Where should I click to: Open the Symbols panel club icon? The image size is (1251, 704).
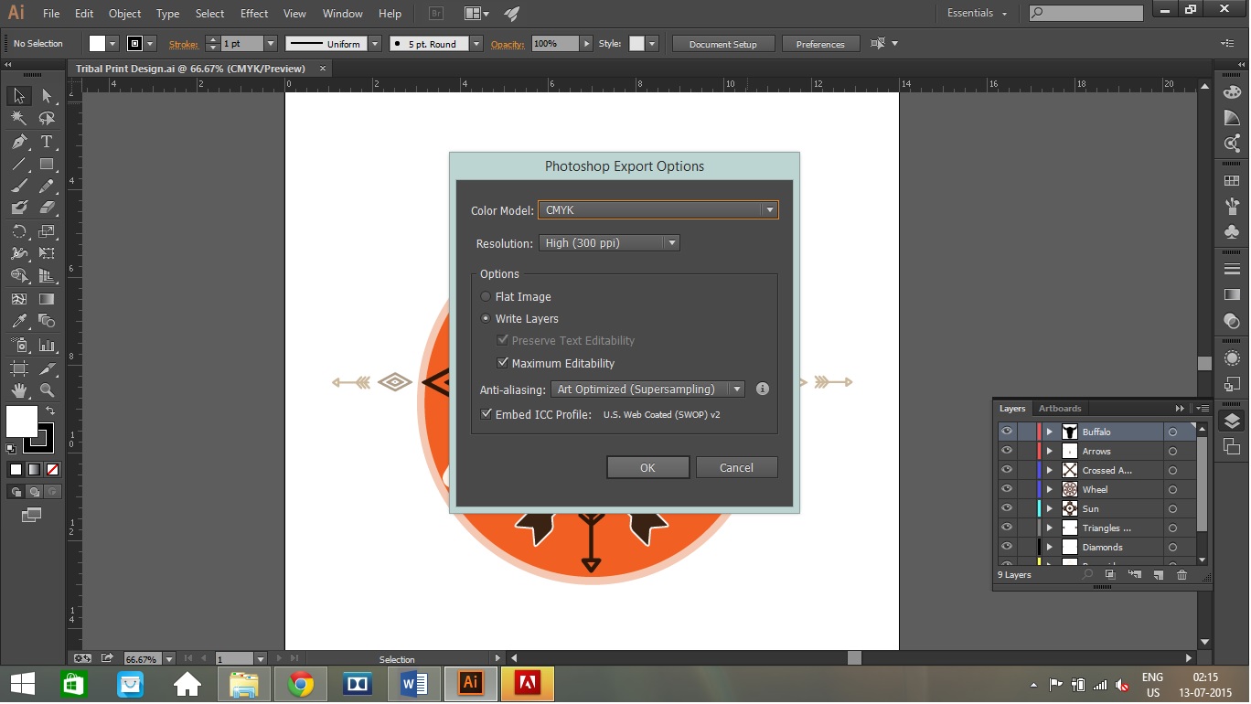[x=1232, y=231]
